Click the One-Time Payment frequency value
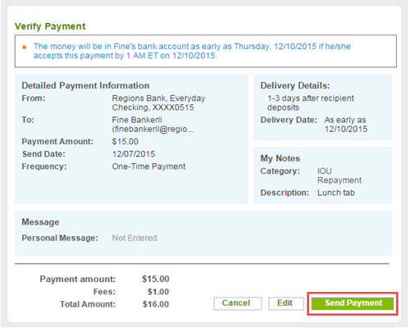 coord(148,166)
